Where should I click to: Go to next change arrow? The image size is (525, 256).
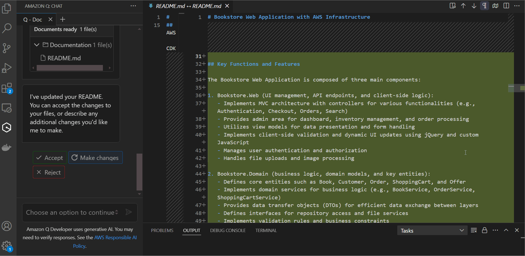pyautogui.click(x=474, y=6)
